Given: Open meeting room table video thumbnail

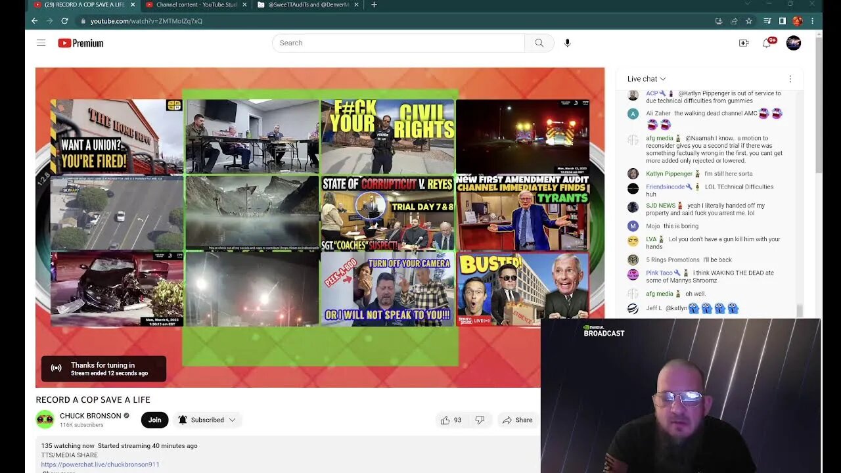Looking at the screenshot, I should [x=252, y=136].
